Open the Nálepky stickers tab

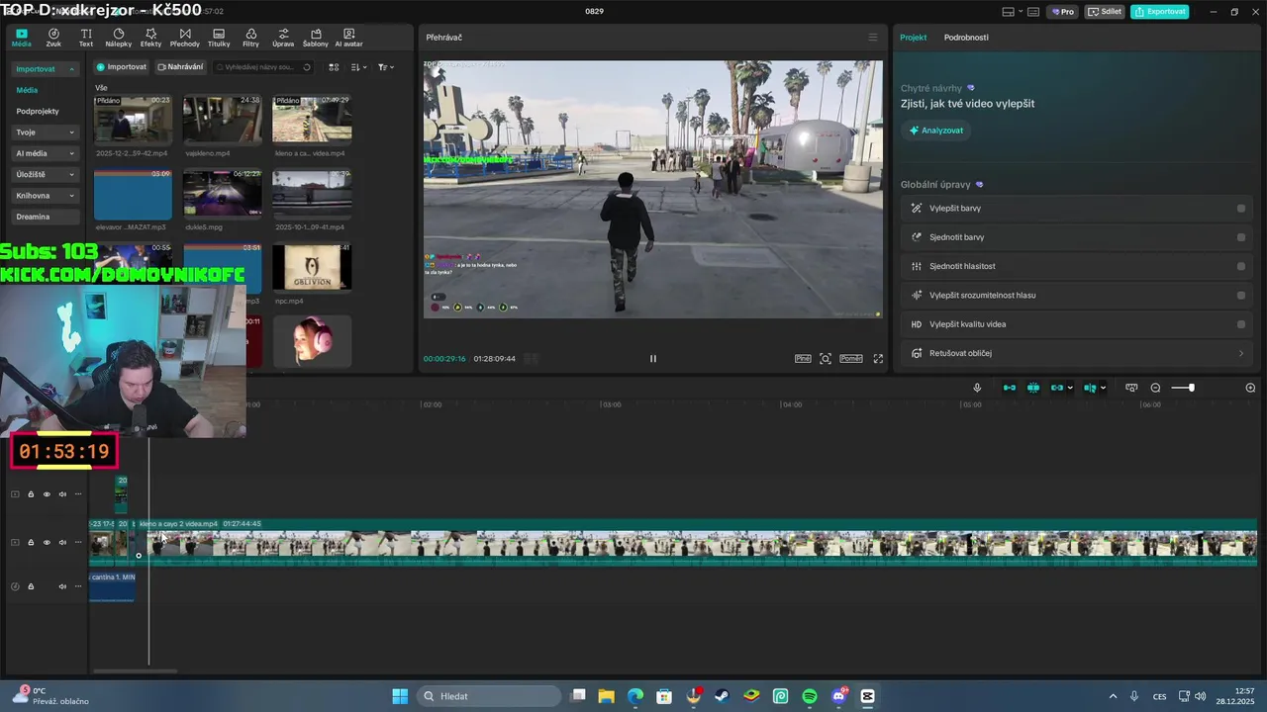tap(119, 38)
